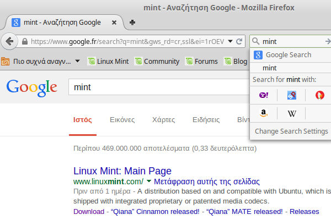This screenshot has height=220, width=331.
Task: Search mint with Wikipedia icon
Action: [x=292, y=114]
